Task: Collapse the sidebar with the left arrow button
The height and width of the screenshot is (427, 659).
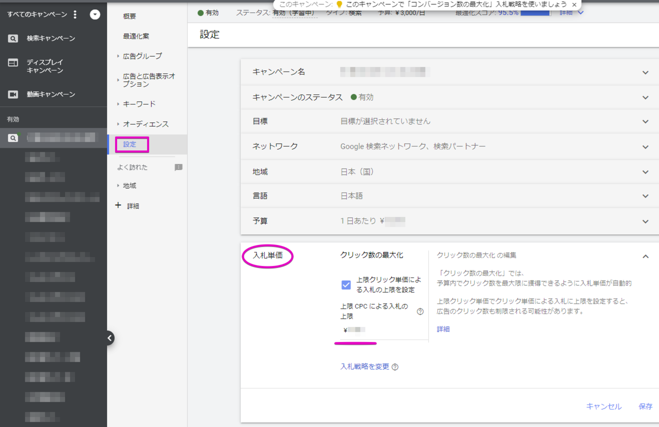Action: click(x=109, y=338)
